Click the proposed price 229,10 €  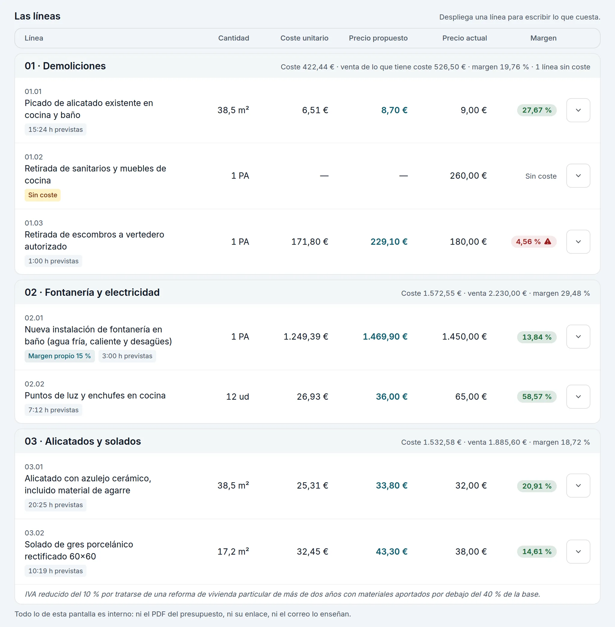point(389,242)
